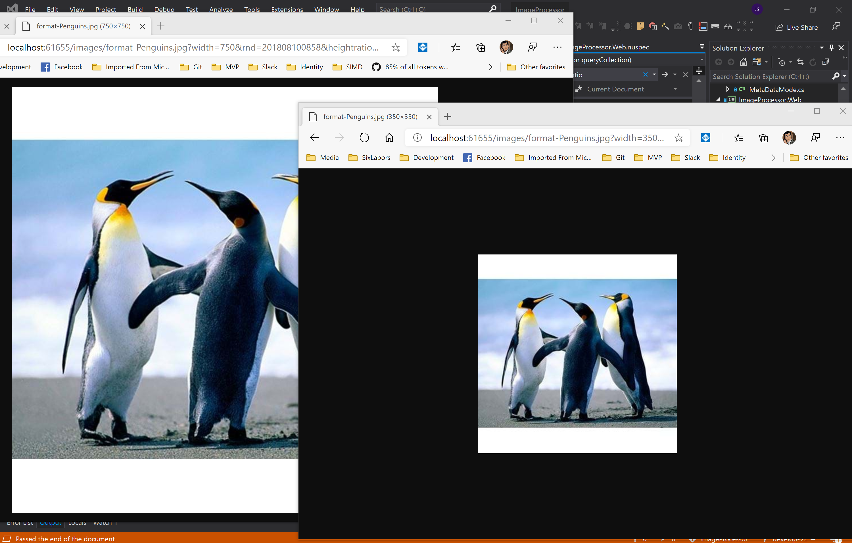The width and height of the screenshot is (852, 543).
Task: Open the Facebook bookmark in the front browser
Action: (484, 158)
